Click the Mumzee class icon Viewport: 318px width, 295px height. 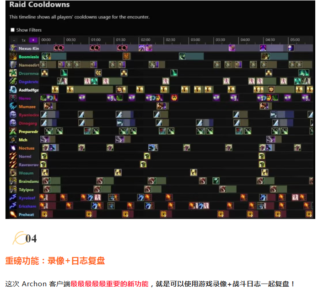[x=14, y=106]
